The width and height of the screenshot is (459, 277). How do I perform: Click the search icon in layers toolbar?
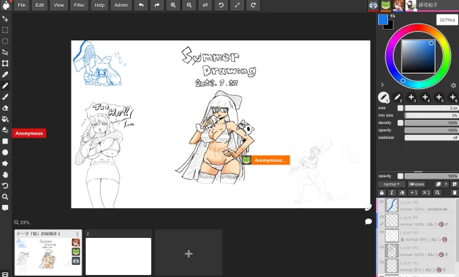pos(437,193)
